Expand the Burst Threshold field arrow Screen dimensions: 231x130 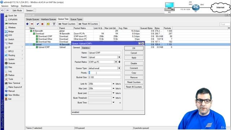[113, 98]
